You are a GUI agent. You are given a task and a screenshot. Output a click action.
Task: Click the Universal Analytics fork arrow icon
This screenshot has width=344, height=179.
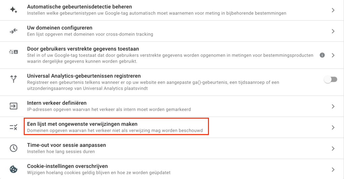(x=13, y=79)
